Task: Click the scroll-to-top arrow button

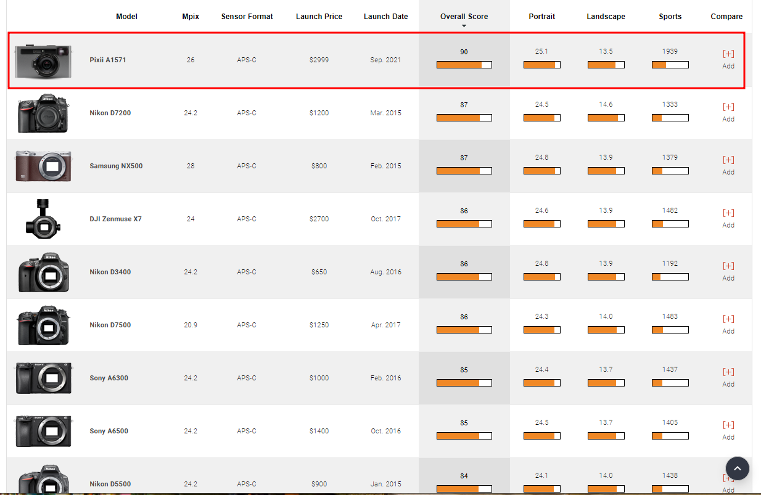Action: click(x=738, y=468)
